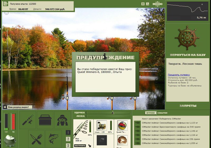The image size is (211, 148).
Task: Open the МЕНЮ menu
Action: (157, 4)
